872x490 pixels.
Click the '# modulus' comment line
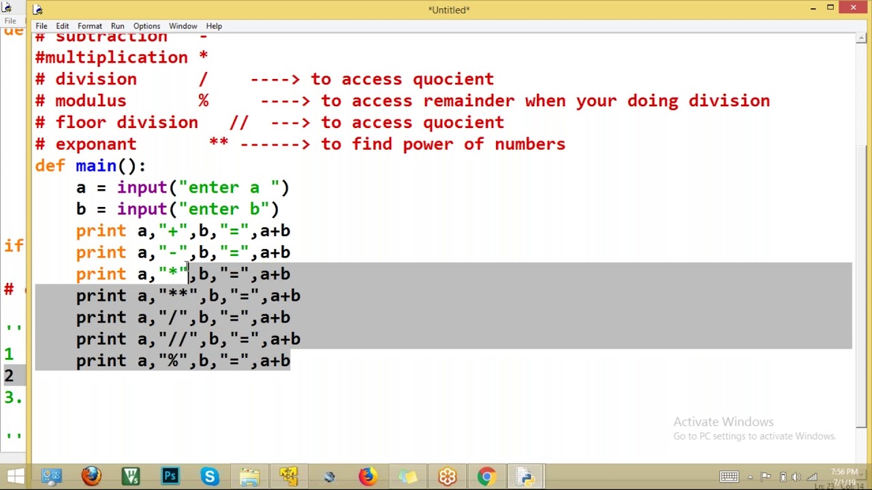point(402,101)
